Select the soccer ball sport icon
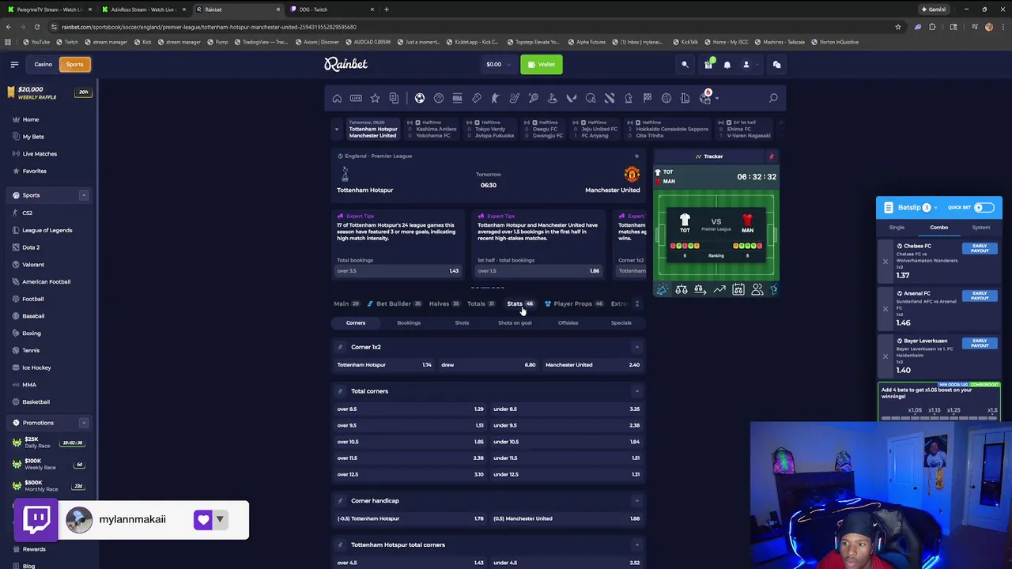This screenshot has height=569, width=1012. click(x=420, y=98)
